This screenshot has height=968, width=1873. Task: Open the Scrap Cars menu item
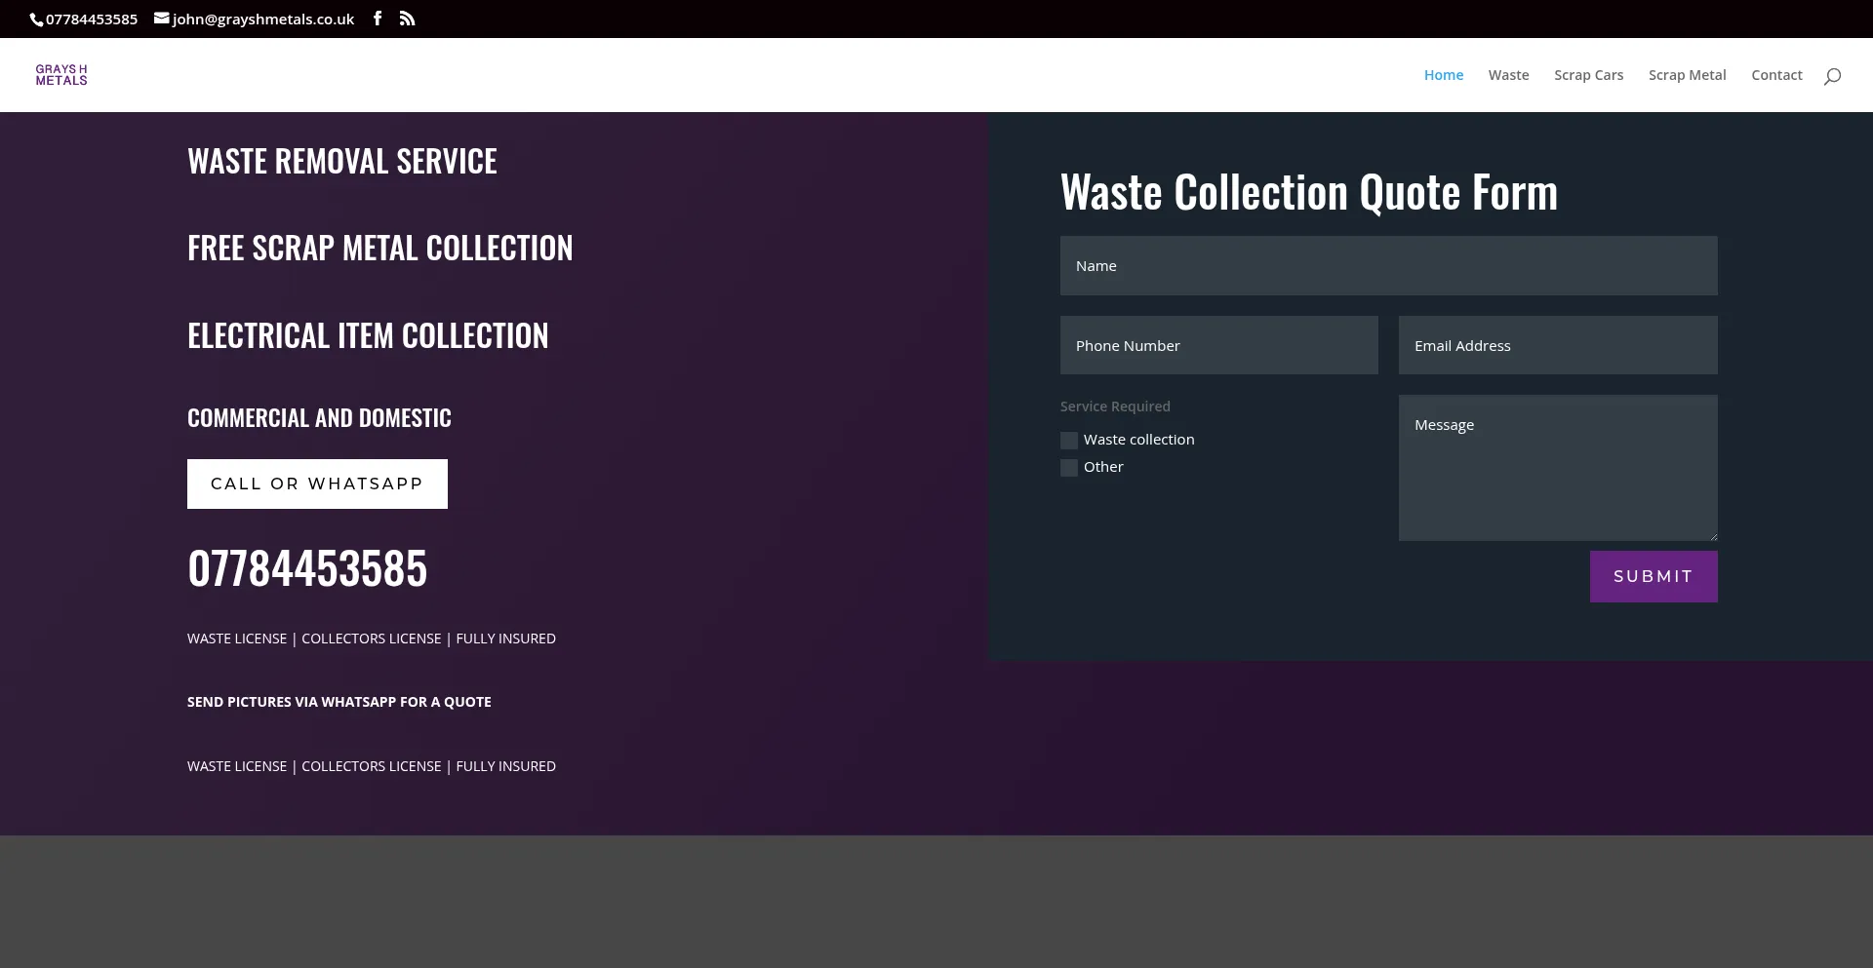pyautogui.click(x=1588, y=75)
